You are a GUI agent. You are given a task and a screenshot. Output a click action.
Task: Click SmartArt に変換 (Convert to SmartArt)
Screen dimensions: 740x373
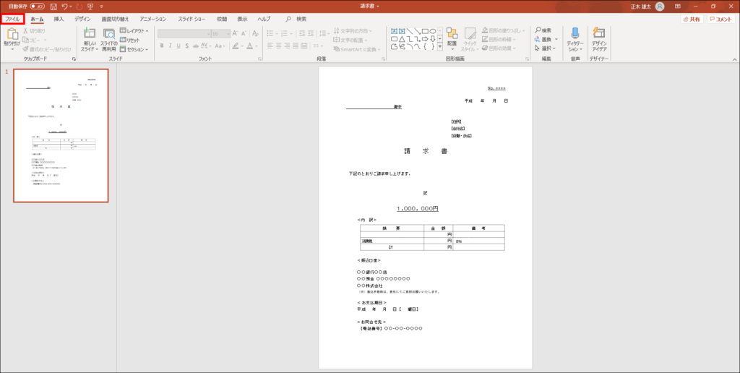(x=358, y=49)
